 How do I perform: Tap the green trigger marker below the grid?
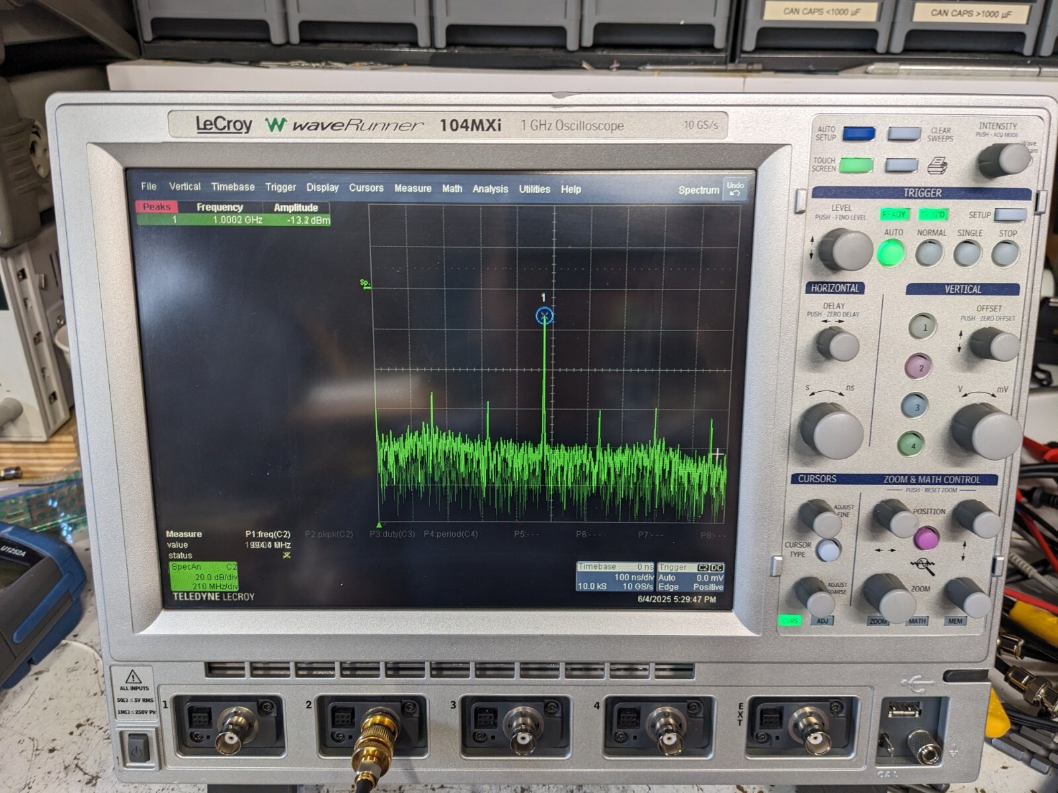pyautogui.click(x=379, y=525)
